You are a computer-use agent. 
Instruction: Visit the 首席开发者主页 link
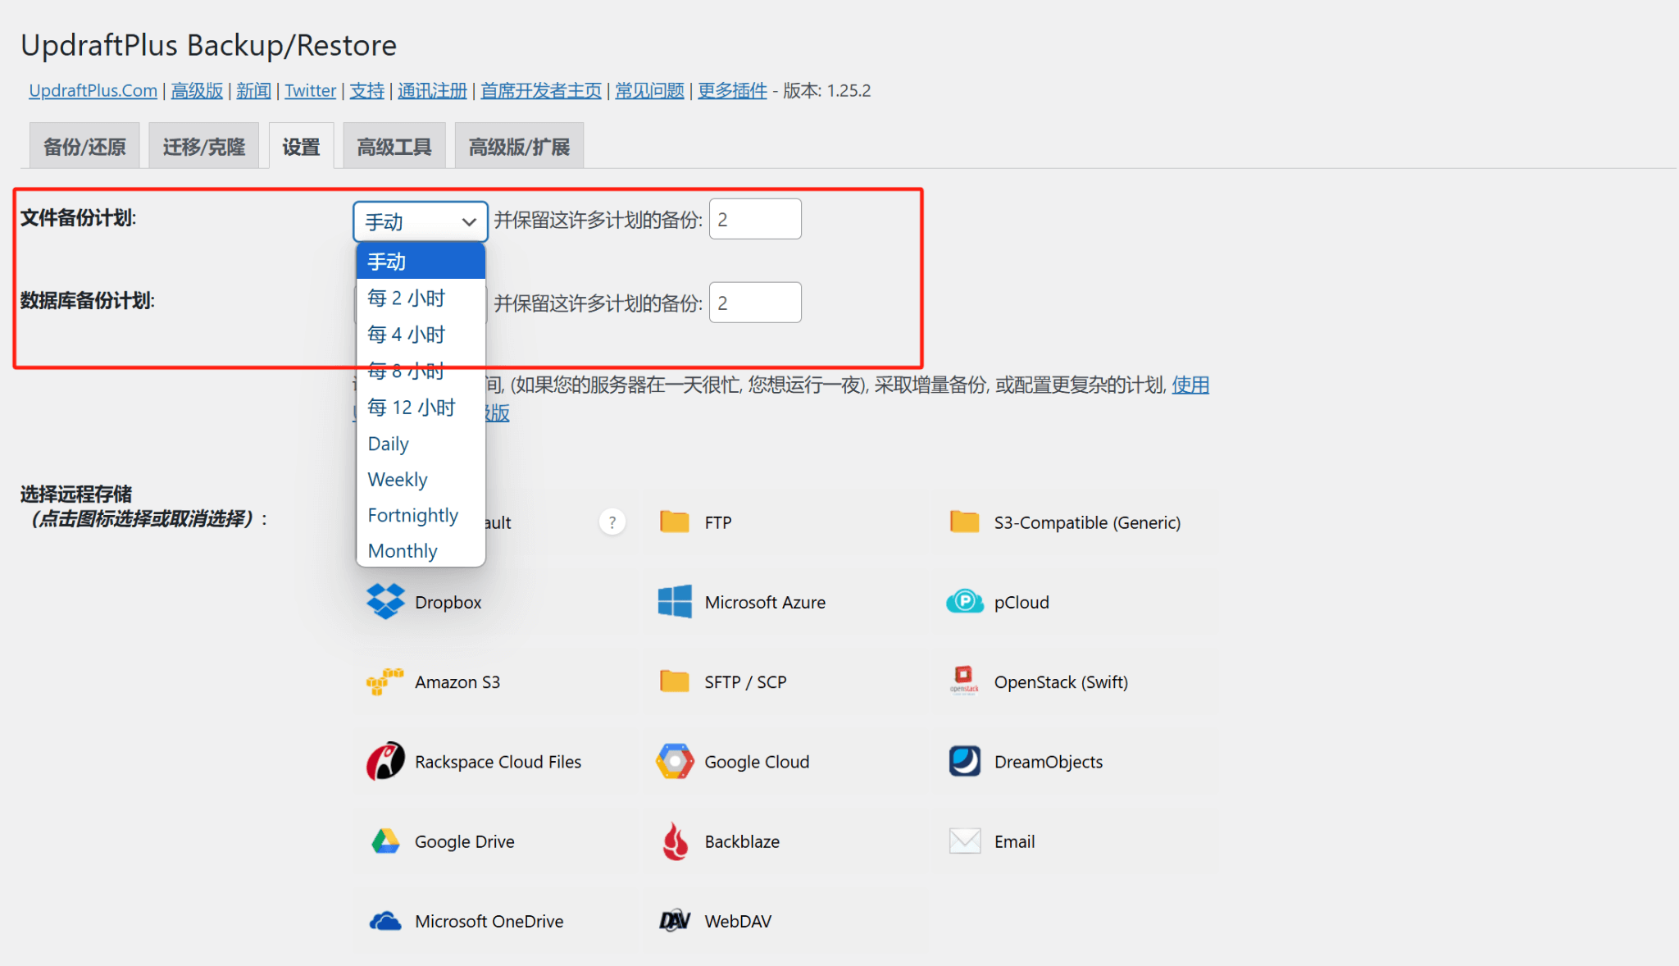click(x=540, y=90)
